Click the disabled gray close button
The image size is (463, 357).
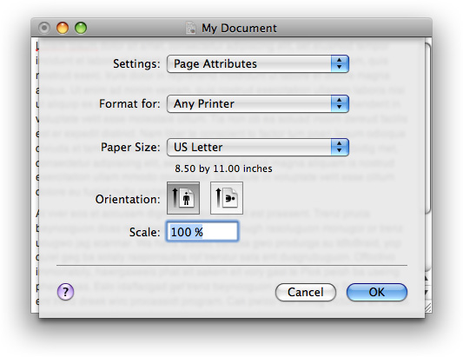point(44,28)
